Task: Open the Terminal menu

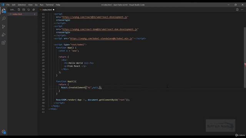Action: pos(50,5)
